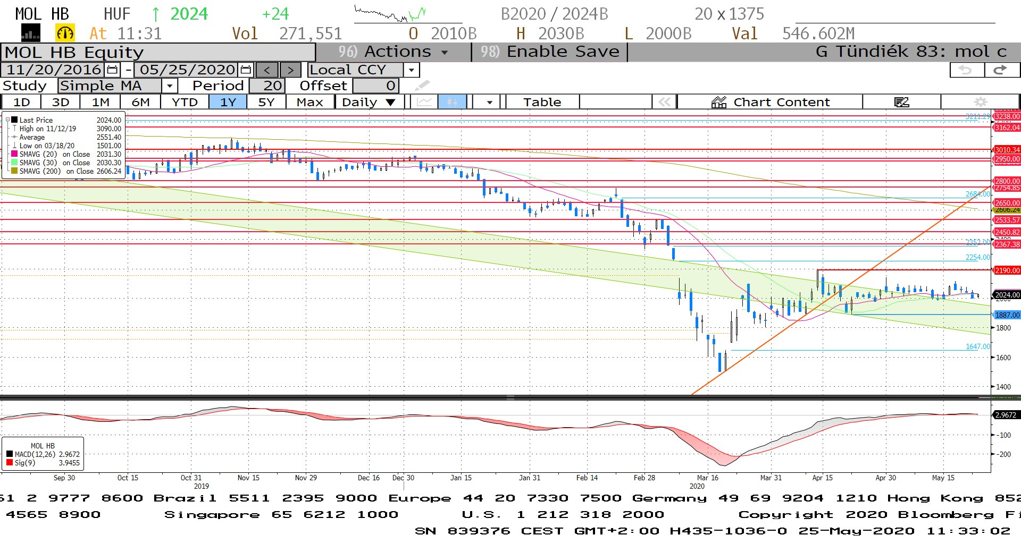Click the undo arrow button
The width and height of the screenshot is (1021, 552).
pos(966,70)
